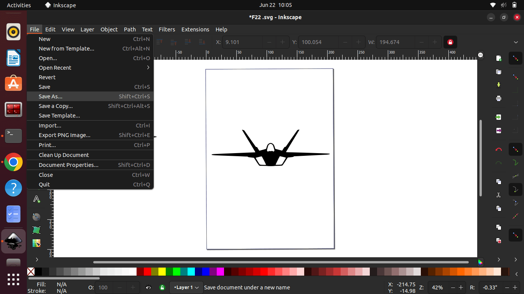Open Google Chrome from the Ubuntu dock
Viewport: 524px width, 294px height.
[x=13, y=162]
